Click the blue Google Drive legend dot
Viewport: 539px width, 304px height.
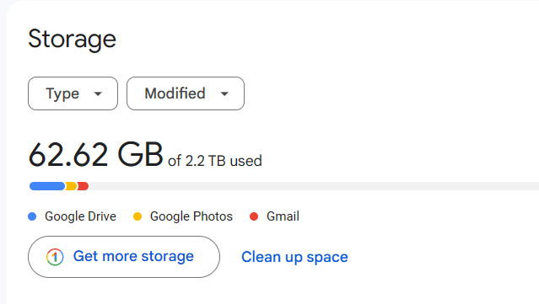click(32, 216)
